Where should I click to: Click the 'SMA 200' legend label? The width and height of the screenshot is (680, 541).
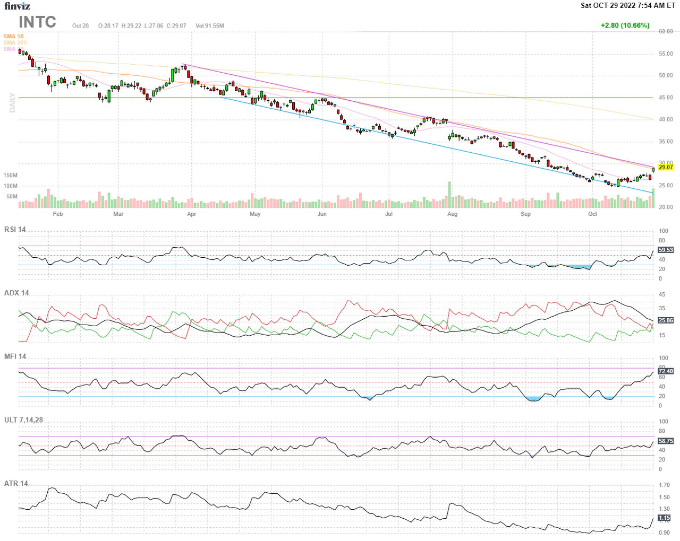[15, 42]
